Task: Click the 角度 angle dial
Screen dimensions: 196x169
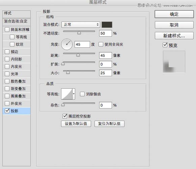Action: 67,44
